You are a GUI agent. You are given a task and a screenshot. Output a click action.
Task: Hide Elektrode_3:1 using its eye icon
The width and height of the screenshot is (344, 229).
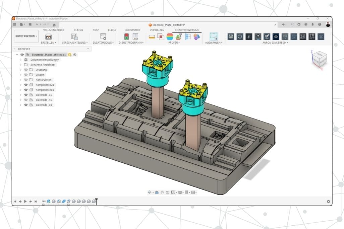[x=26, y=105]
